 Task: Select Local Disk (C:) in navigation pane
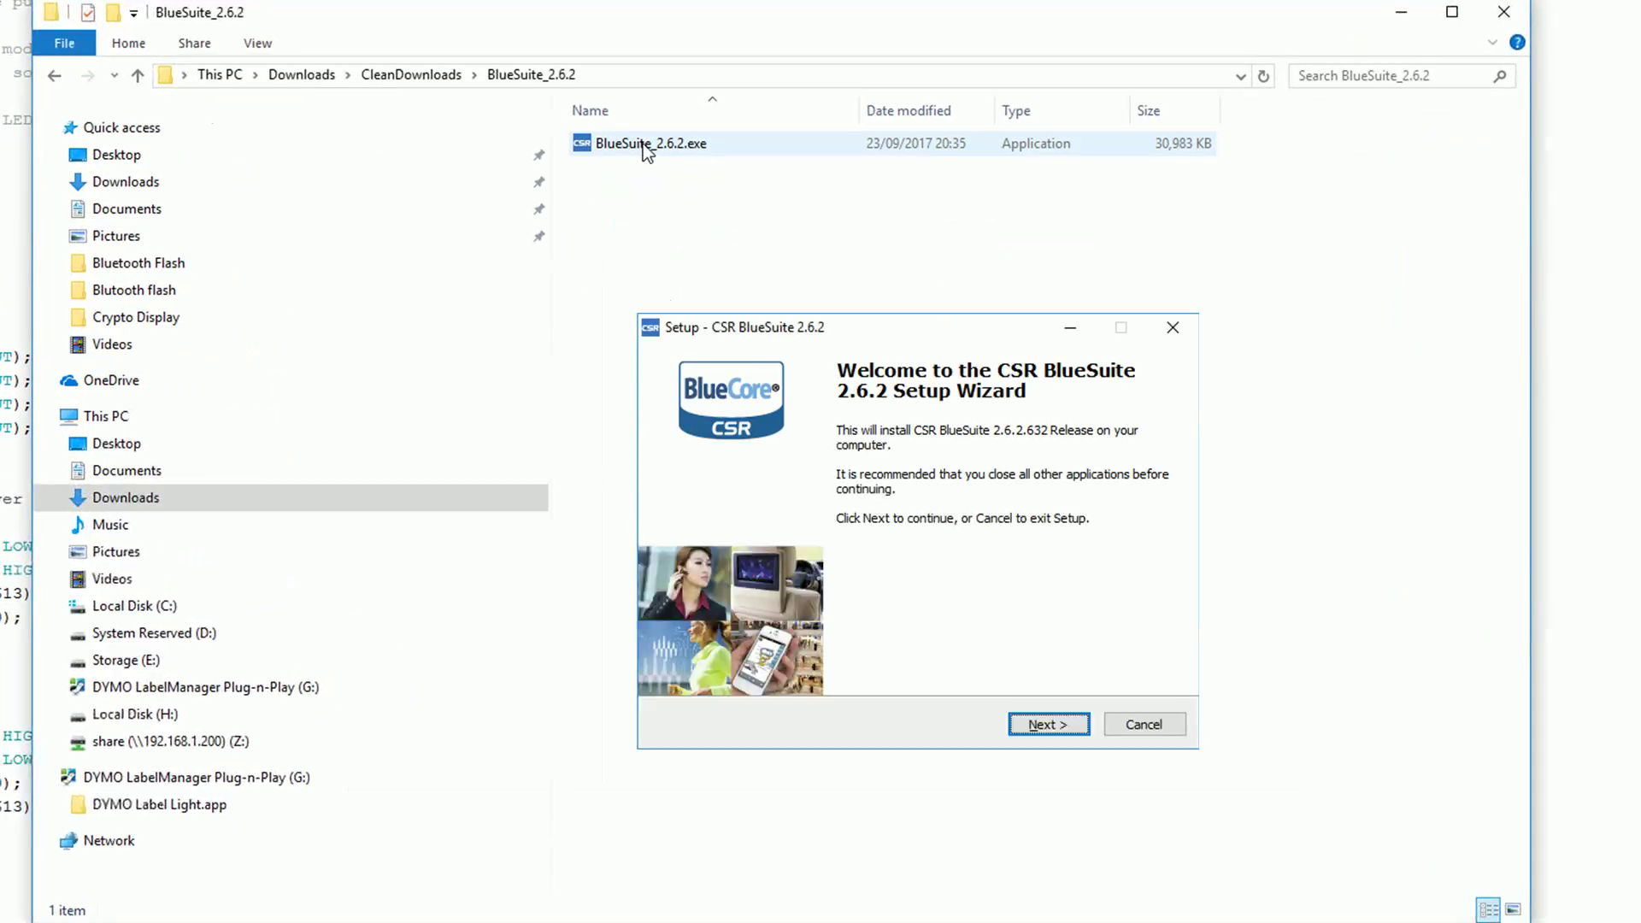point(134,606)
